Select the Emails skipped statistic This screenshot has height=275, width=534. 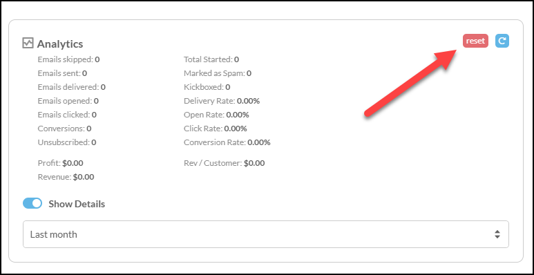click(68, 59)
